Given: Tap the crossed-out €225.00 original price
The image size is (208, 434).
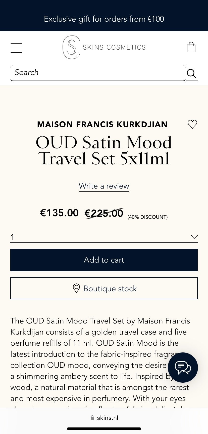Looking at the screenshot, I should pos(104,213).
